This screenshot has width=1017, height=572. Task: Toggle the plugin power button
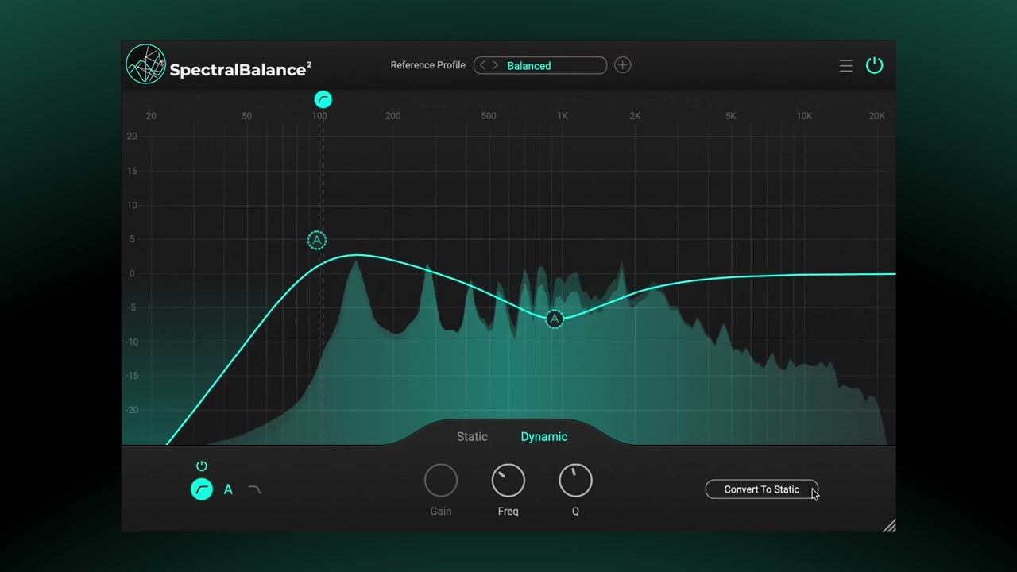coord(874,65)
